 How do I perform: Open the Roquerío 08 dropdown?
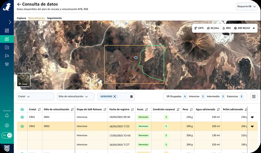[247, 6]
